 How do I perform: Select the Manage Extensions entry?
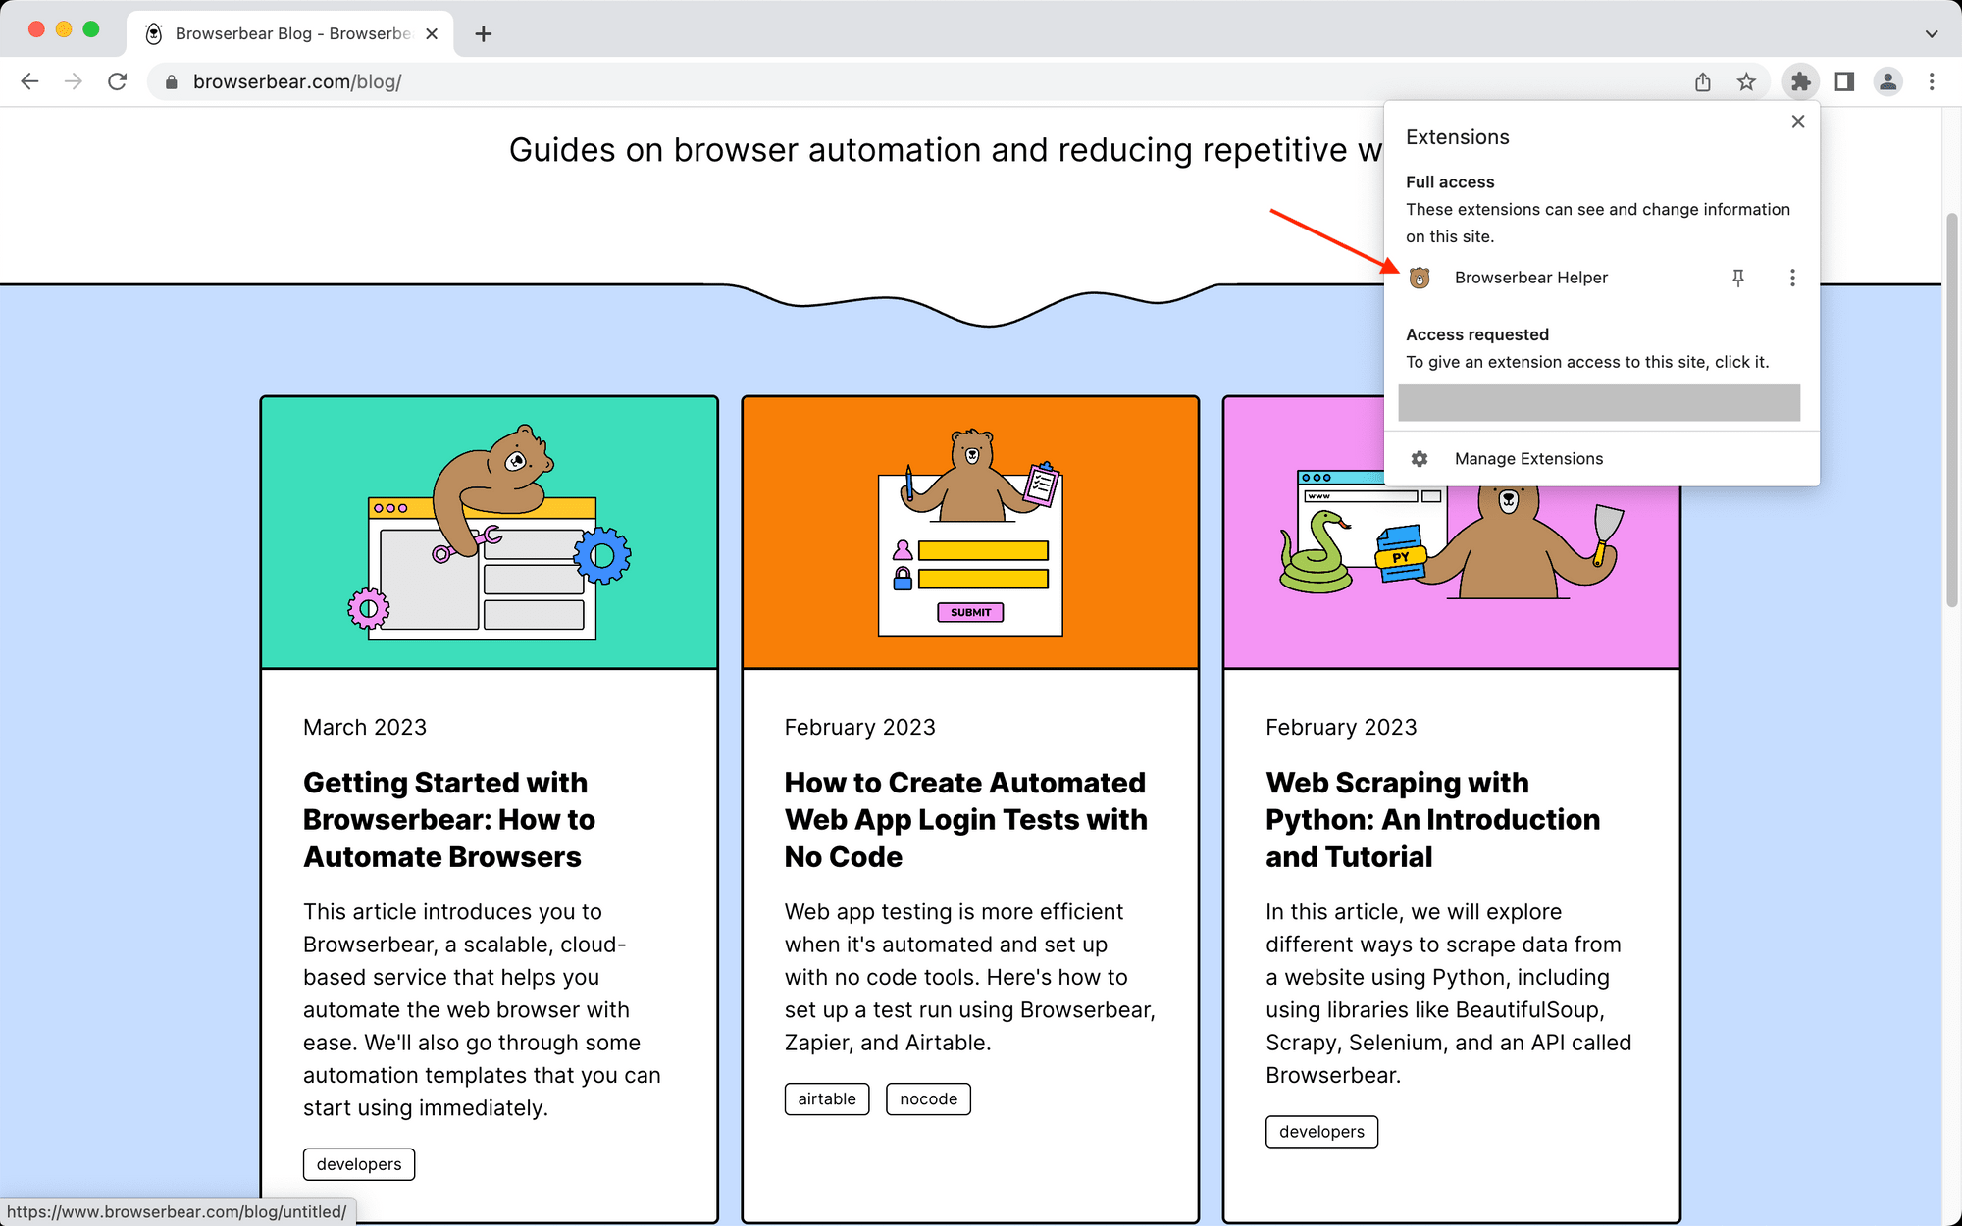tap(1528, 458)
